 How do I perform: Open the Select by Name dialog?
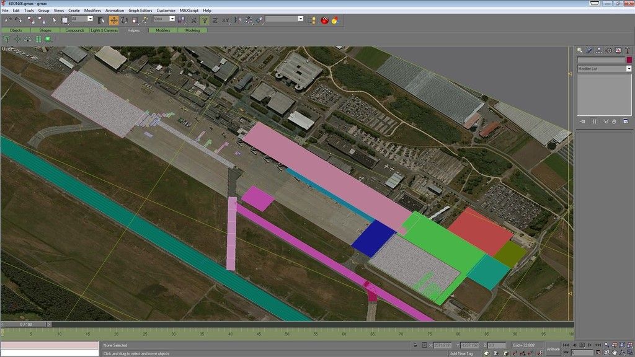[x=102, y=20]
